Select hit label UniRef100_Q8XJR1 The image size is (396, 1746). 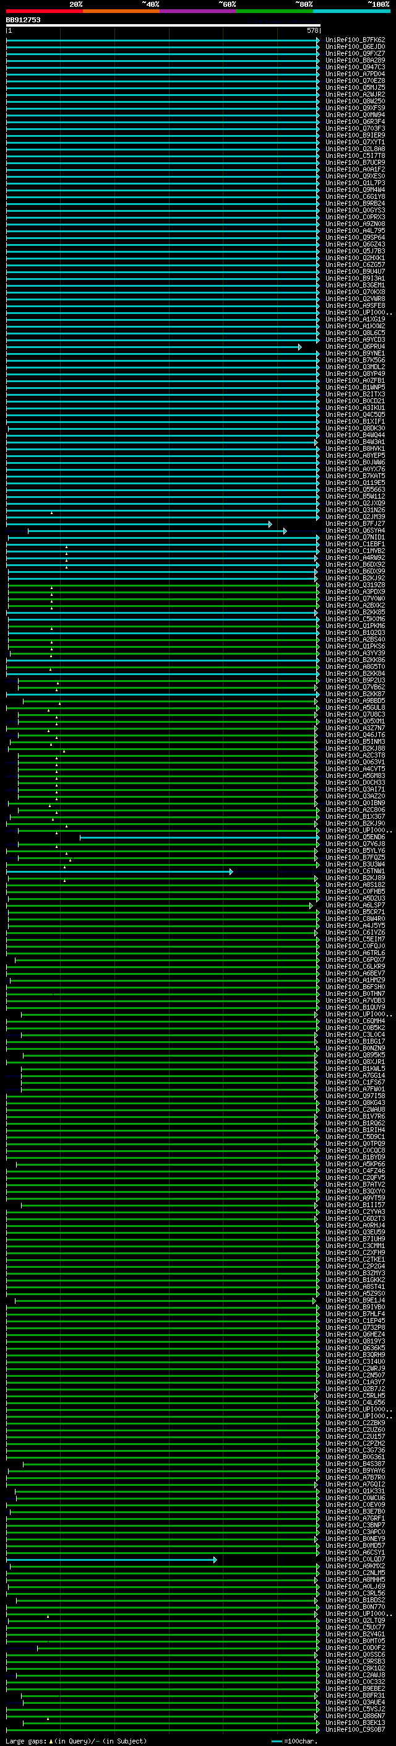click(355, 1062)
